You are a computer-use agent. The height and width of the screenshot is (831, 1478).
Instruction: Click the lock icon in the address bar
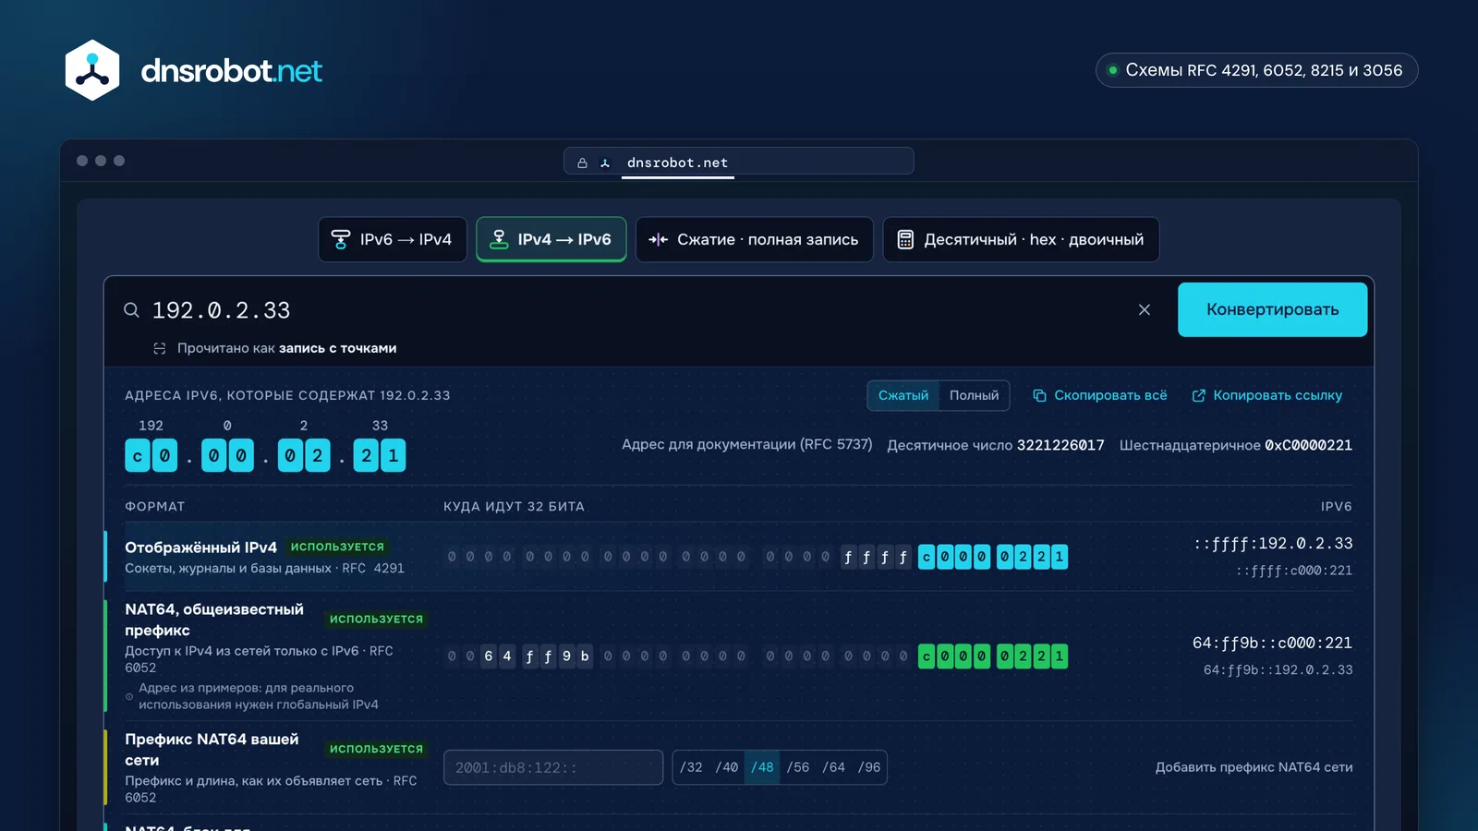click(582, 163)
